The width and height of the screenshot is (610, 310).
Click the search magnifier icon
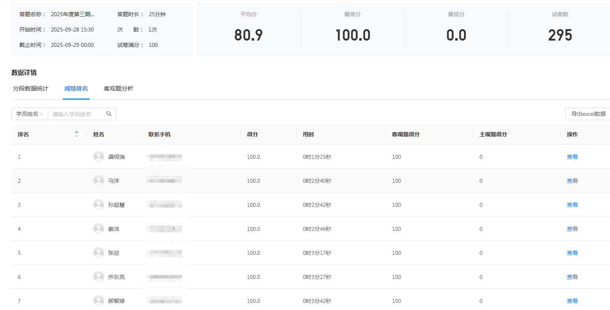pos(109,114)
